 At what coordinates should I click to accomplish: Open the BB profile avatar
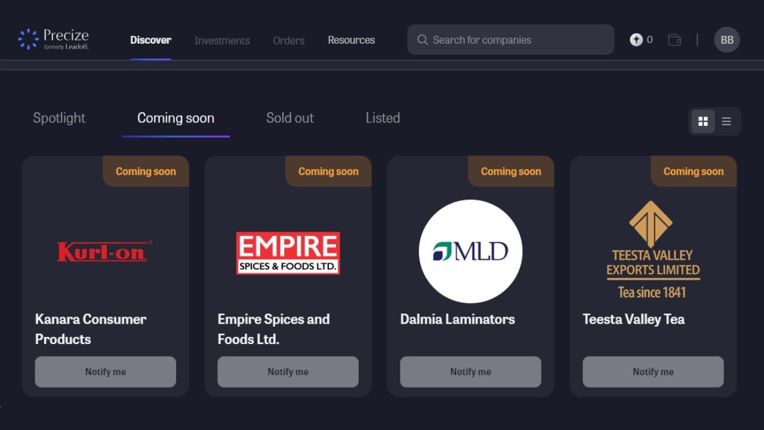(x=727, y=40)
